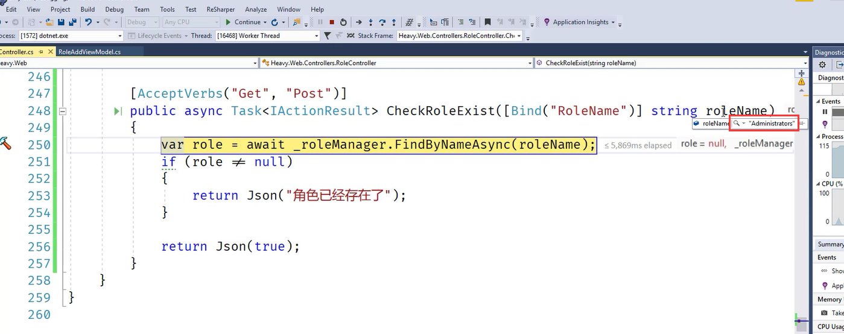Click the Save All icon
844x334 pixels.
click(x=72, y=22)
